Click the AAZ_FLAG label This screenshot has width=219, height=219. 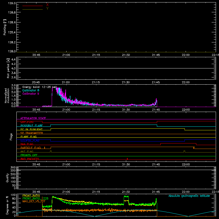pyautogui.click(x=27, y=151)
